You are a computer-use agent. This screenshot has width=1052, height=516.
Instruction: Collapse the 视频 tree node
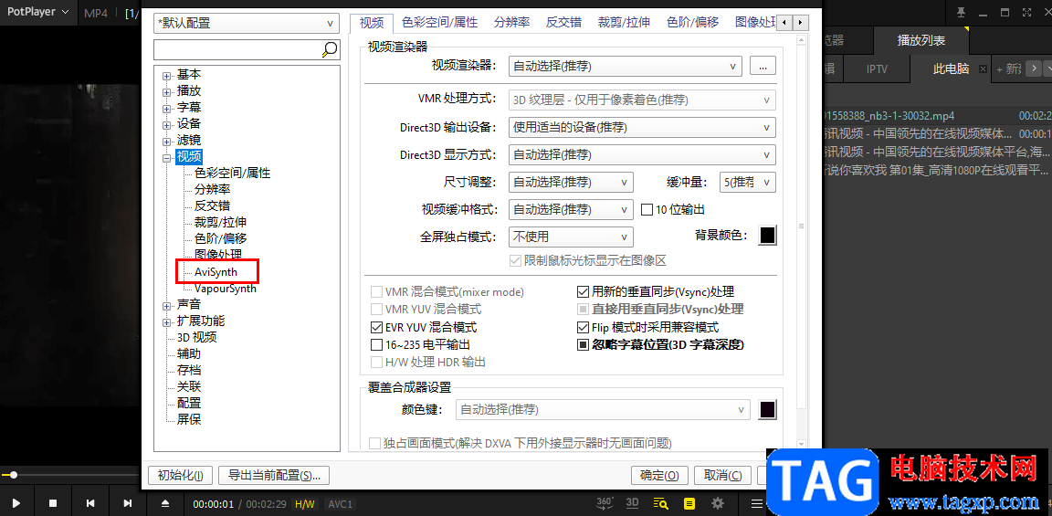pos(166,158)
